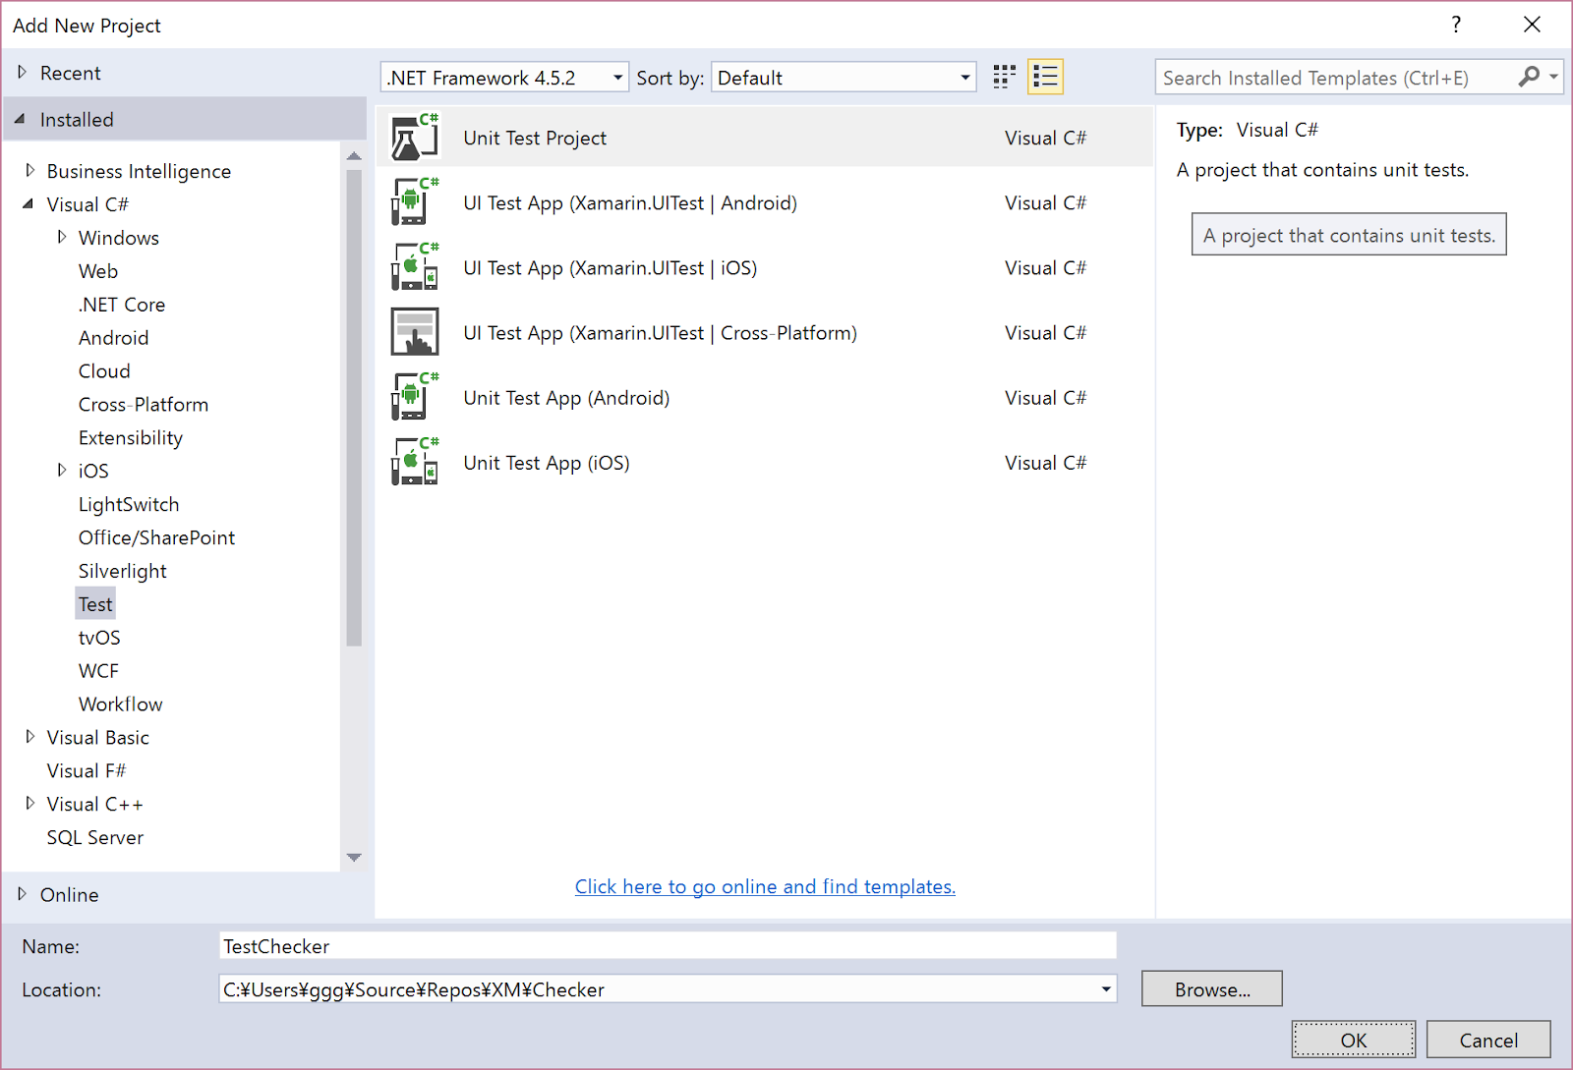Select the Visual F# category
Image resolution: width=1573 pixels, height=1070 pixels.
pyautogui.click(x=87, y=771)
